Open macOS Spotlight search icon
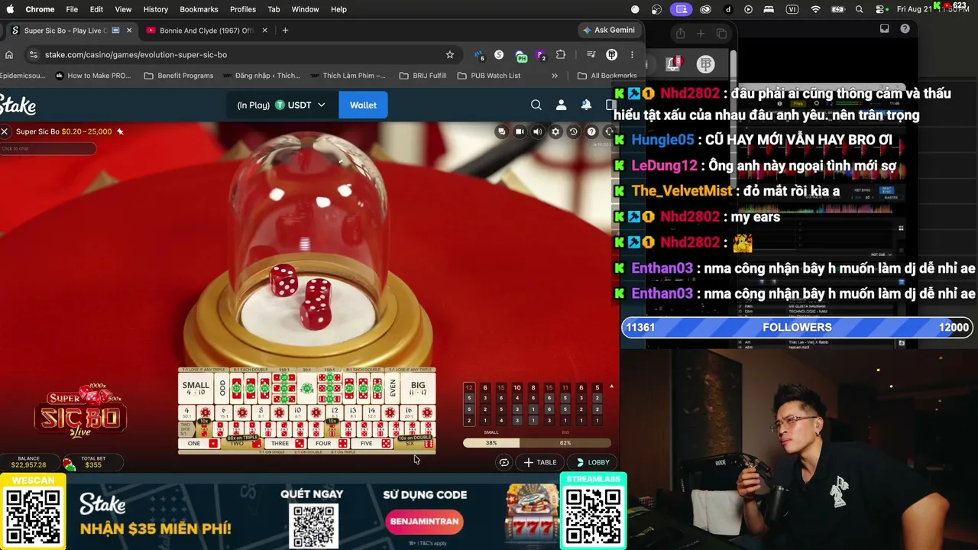 (860, 9)
